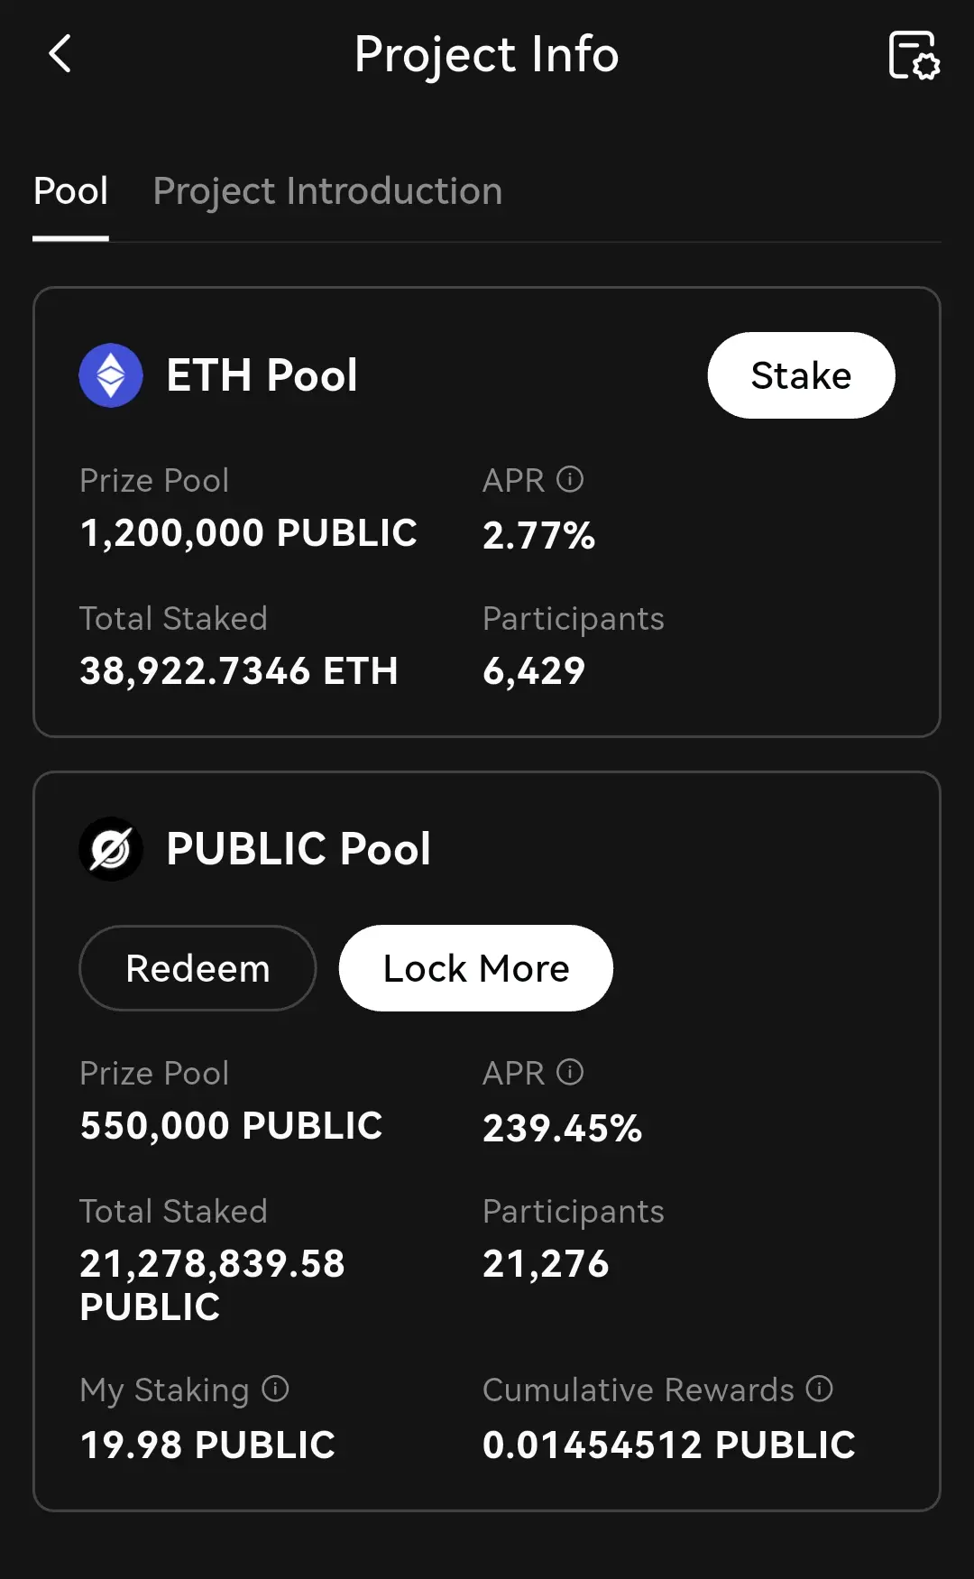This screenshot has width=974, height=1579.
Task: Show Cumulative Rewards info tooltip
Action: point(819,1389)
